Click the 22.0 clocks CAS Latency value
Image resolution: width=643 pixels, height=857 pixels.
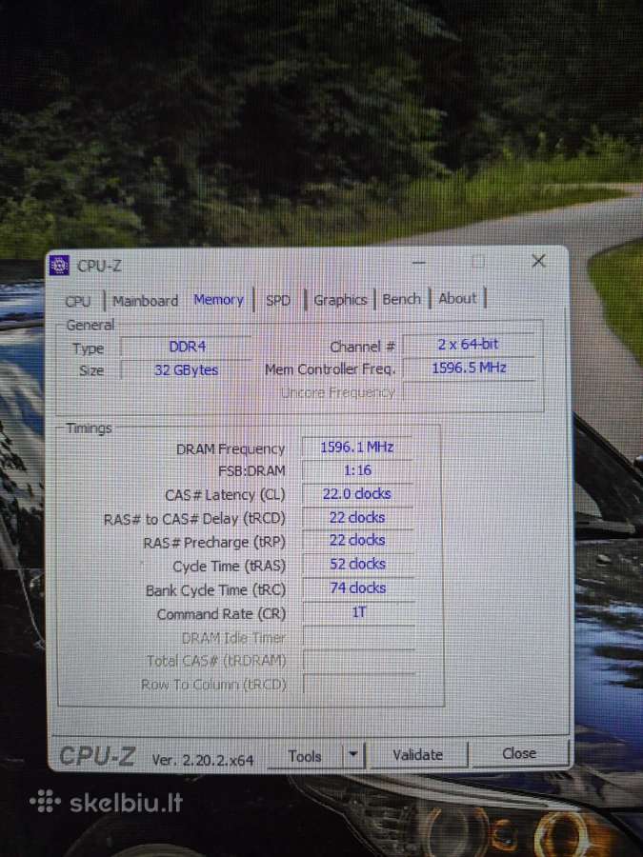pos(357,494)
